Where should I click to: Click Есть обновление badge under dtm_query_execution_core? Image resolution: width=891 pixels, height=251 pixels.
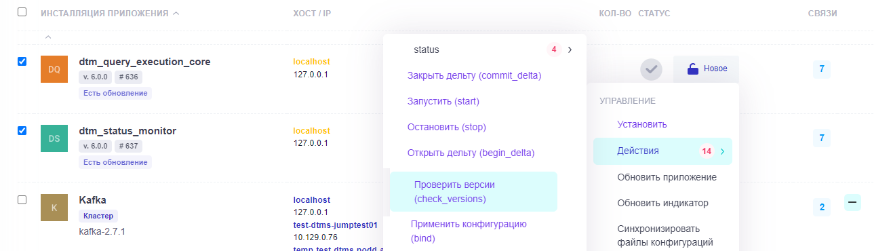115,93
